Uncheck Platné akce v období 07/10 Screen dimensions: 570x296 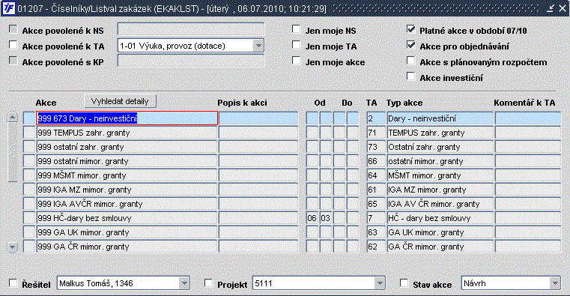pos(410,29)
